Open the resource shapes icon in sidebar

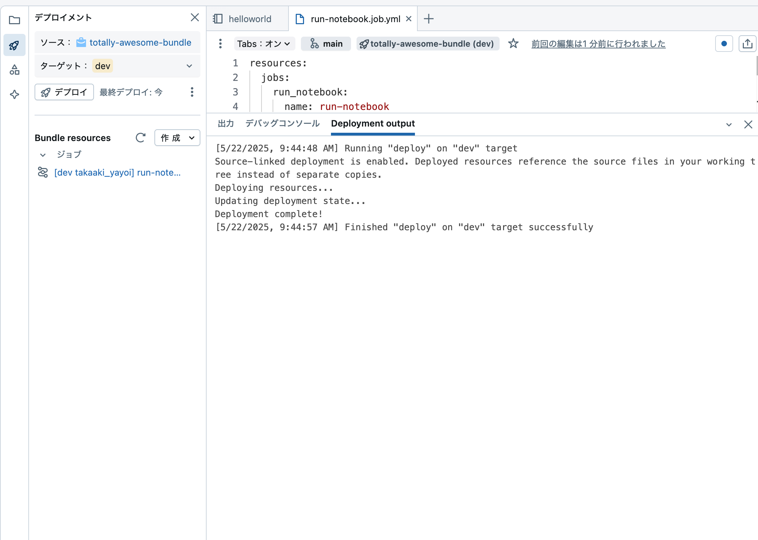pos(15,69)
